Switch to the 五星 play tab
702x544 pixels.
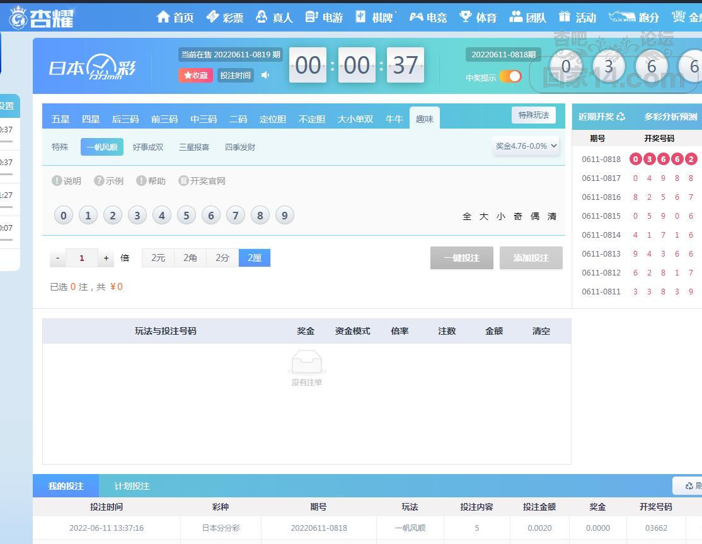[x=60, y=119]
